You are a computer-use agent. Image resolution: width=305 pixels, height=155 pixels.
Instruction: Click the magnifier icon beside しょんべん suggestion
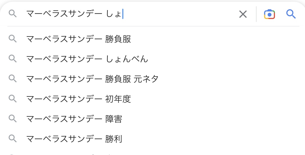[x=13, y=59]
